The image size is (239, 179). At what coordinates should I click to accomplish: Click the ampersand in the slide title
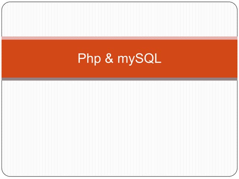pyautogui.click(x=109, y=59)
